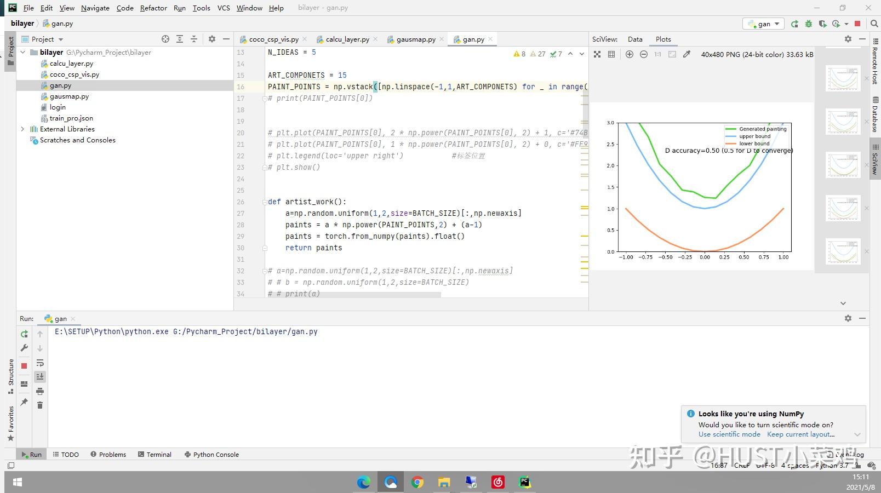The image size is (881, 493).
Task: Zoom in on the SciView plot
Action: pyautogui.click(x=630, y=54)
